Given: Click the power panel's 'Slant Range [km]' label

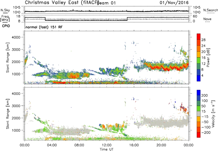Looking at the screenshot, I should point(8,58).
